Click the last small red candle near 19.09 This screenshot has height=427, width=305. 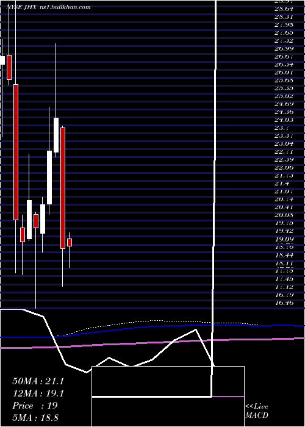coord(70,242)
